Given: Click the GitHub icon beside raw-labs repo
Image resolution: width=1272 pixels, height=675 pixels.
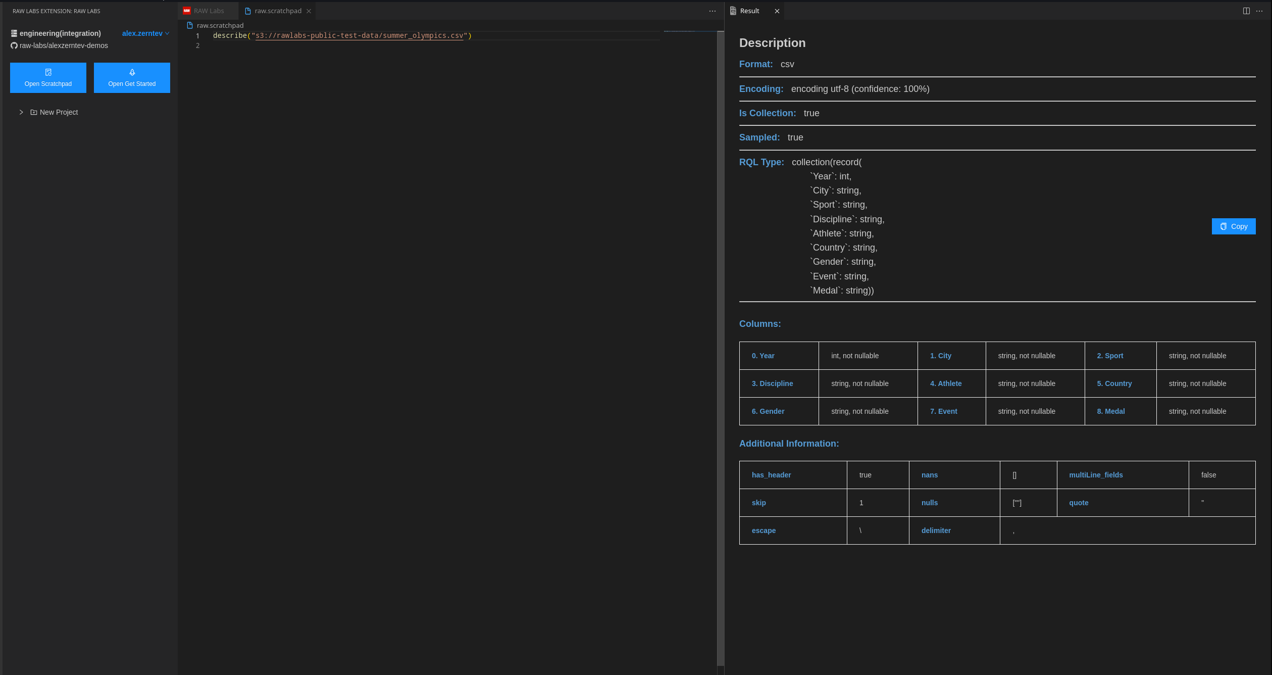Looking at the screenshot, I should (x=14, y=45).
